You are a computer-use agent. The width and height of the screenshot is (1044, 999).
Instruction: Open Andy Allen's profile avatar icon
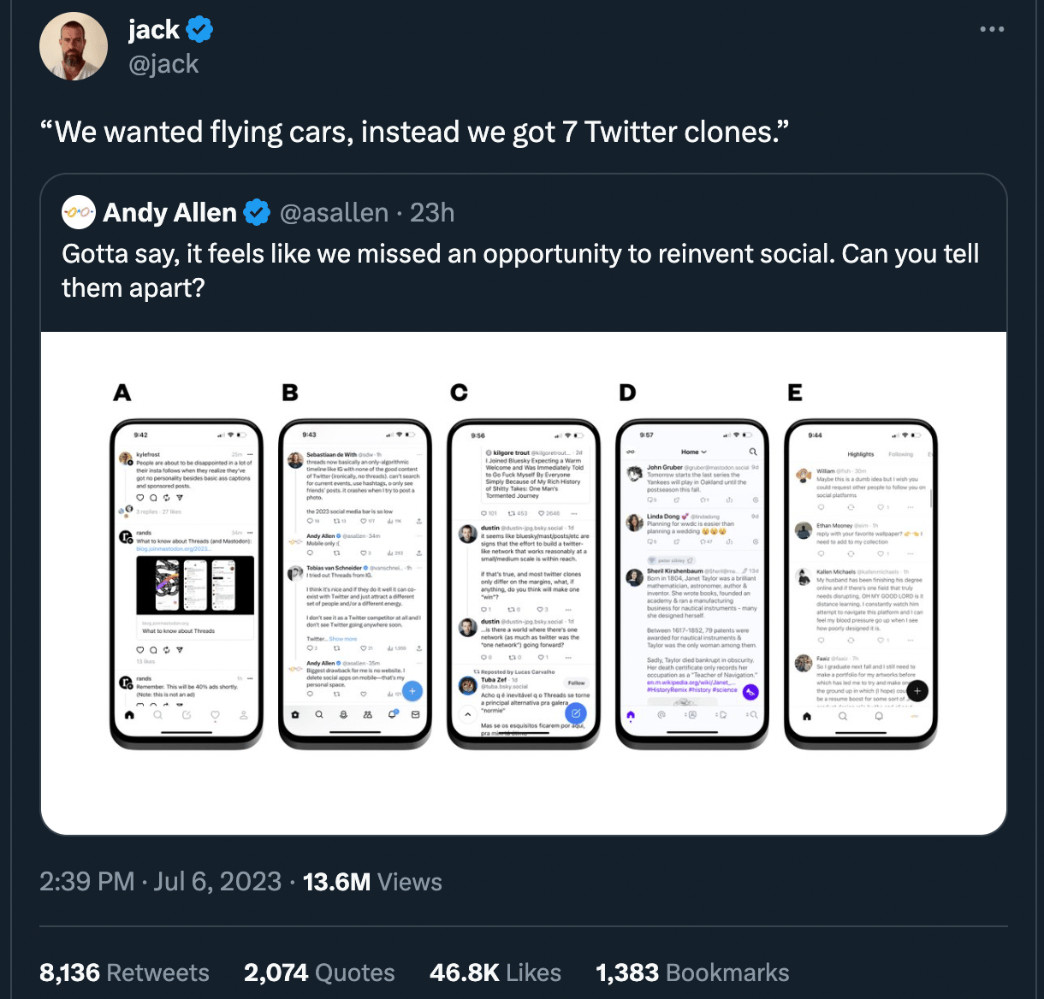[79, 212]
